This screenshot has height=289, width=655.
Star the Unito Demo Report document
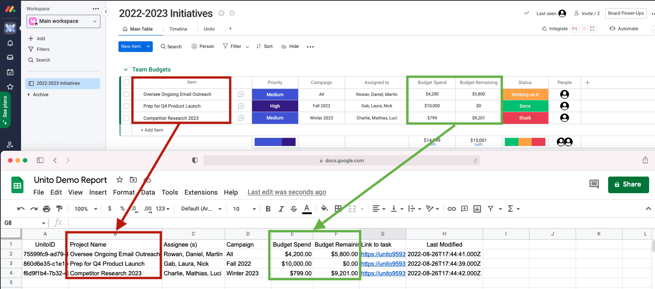coord(120,180)
